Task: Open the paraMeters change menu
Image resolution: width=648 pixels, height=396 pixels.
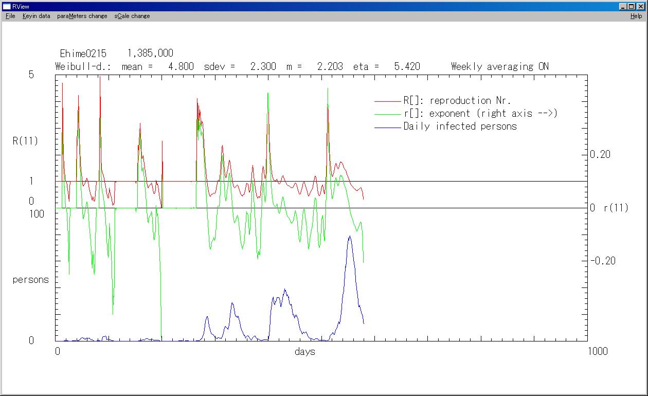Action: tap(82, 16)
